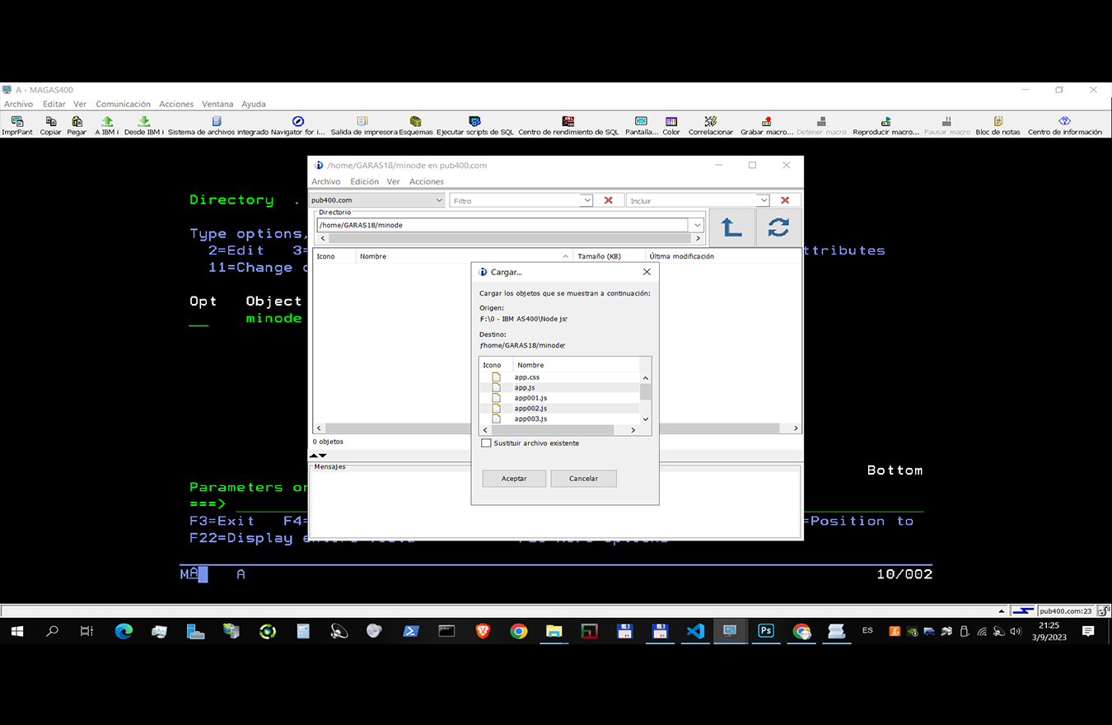Open the Directorio path dropdown arrow
1112x725 pixels.
(x=698, y=225)
